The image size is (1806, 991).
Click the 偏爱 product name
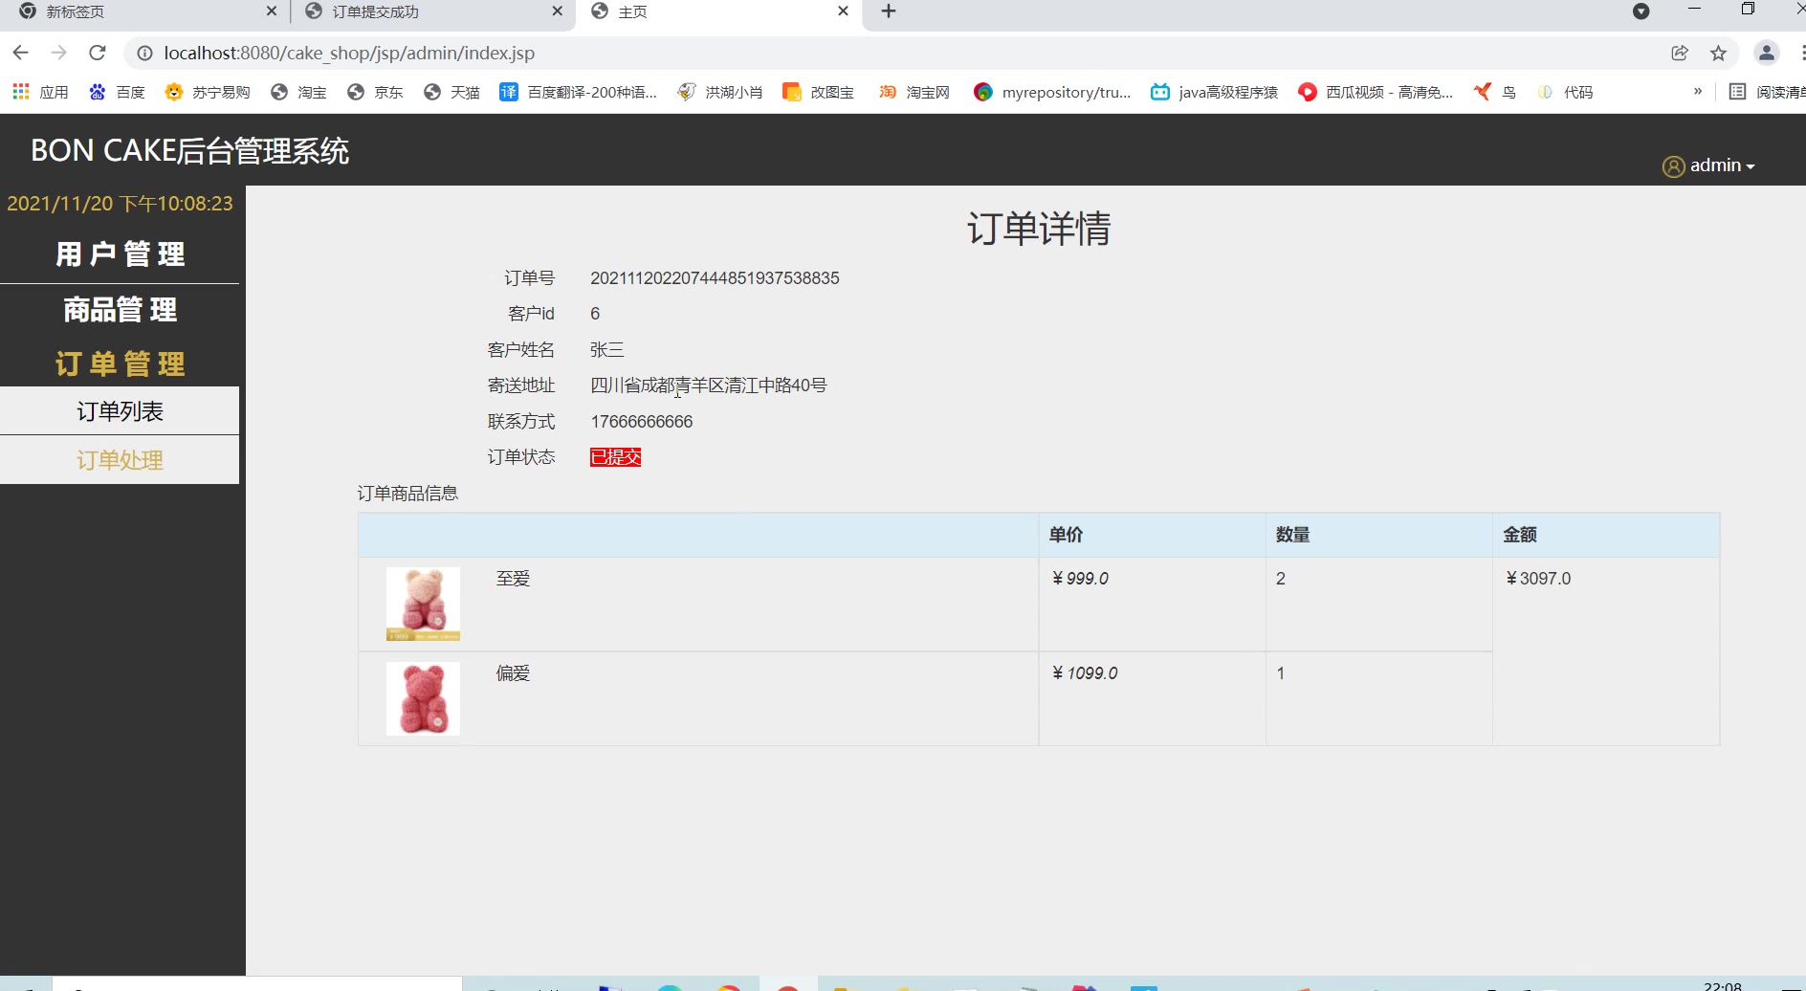point(513,673)
